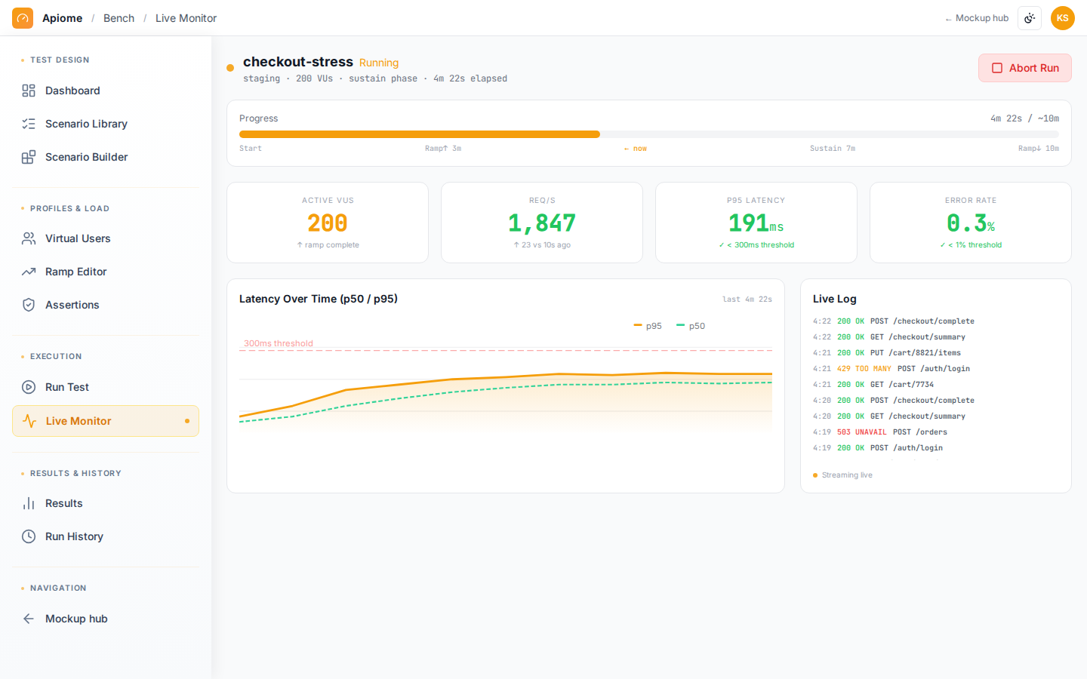Click the 'Running' status label
Viewport: 1087px width, 679px height.
pos(379,63)
